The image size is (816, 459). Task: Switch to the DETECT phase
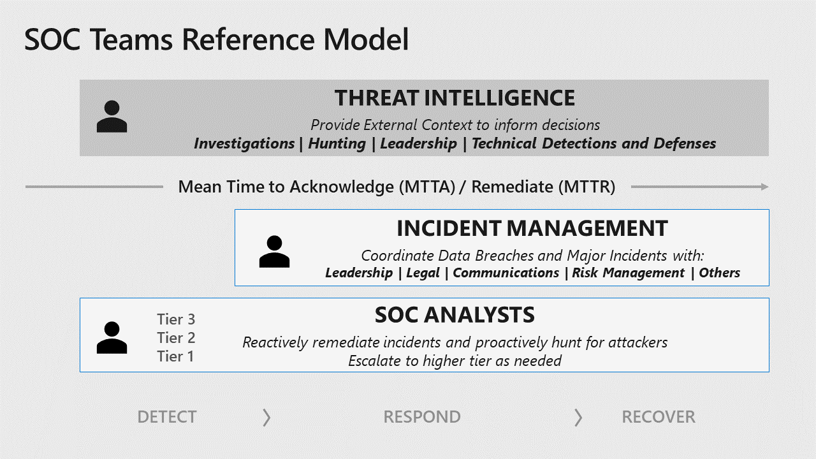166,416
